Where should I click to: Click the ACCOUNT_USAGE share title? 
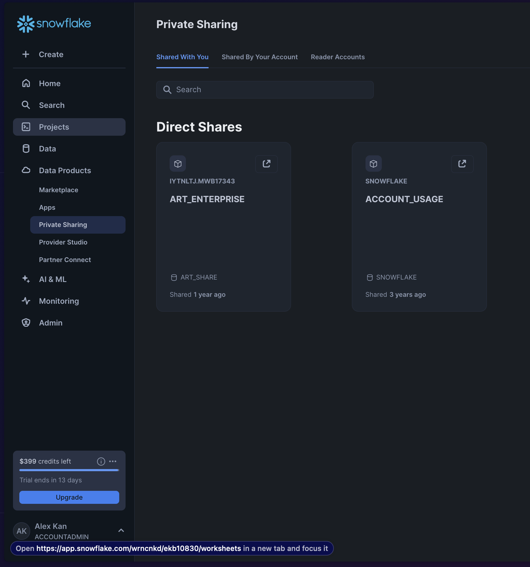tap(404, 199)
